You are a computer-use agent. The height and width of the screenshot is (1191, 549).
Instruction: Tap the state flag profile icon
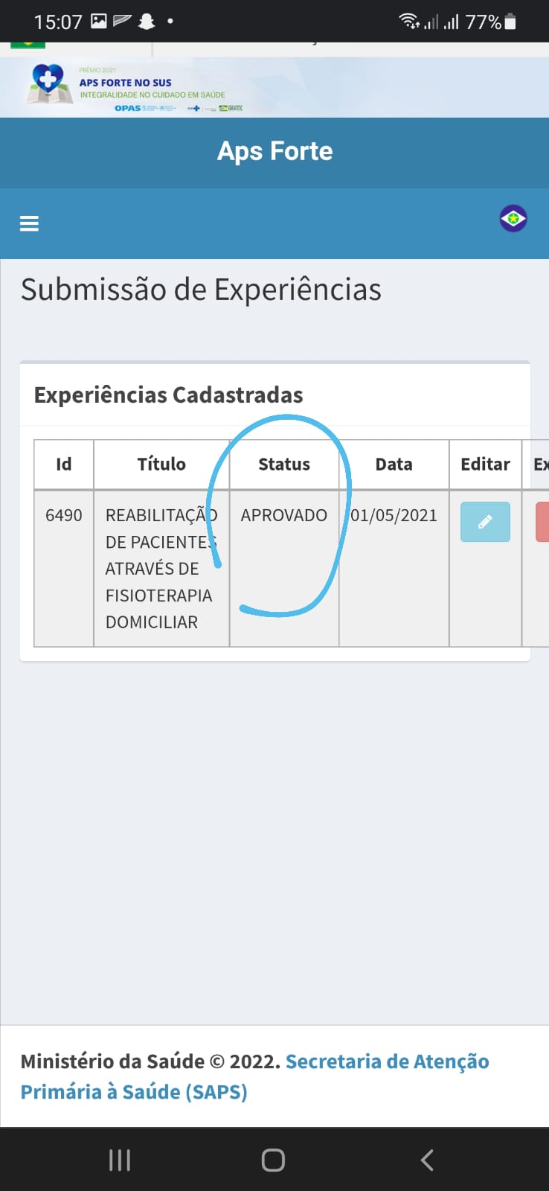(513, 219)
